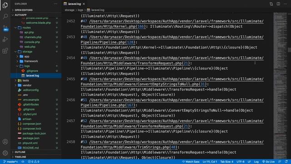This screenshot has height=164, width=291.
Task: Start Go Live server
Action: pyautogui.click(x=268, y=162)
